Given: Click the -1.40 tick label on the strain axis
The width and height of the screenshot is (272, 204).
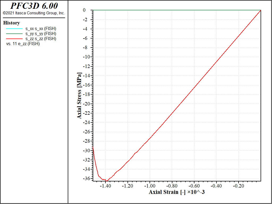Looking at the screenshot, I should (x=105, y=186).
